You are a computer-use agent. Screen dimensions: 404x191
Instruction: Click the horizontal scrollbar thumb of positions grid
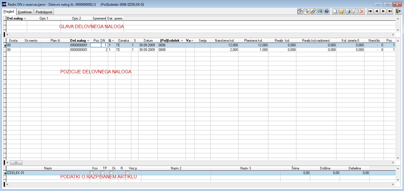(16, 163)
